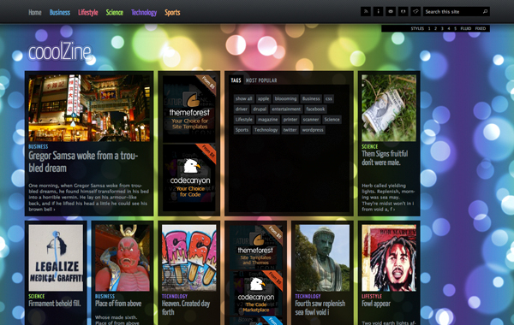Open 'Them Signs fruitful don't were male' headline
514x325 pixels.
(x=385, y=158)
